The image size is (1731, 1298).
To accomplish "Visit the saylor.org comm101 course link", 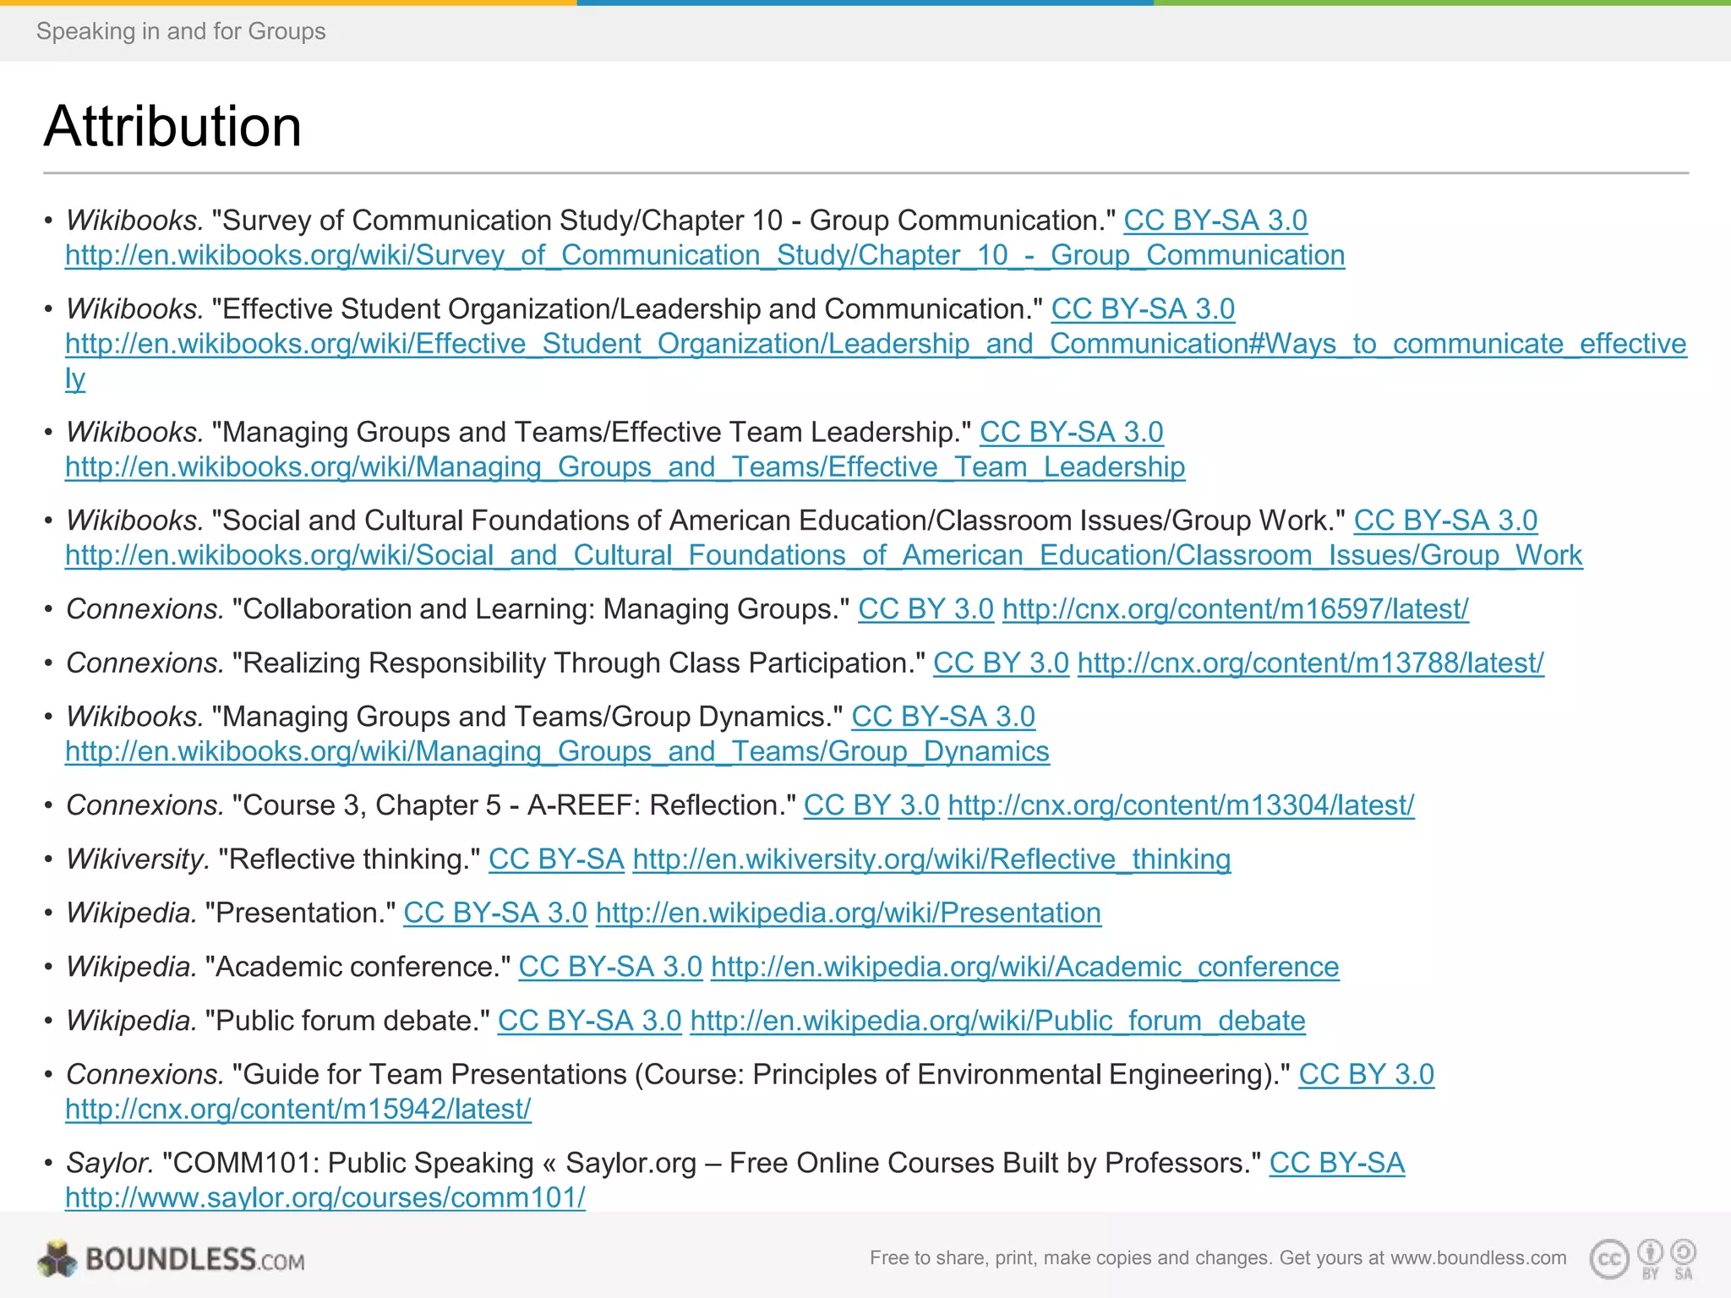I will click(x=325, y=1197).
